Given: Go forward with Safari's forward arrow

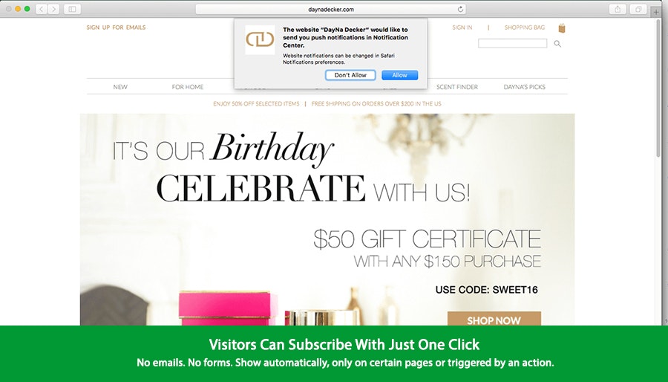Looking at the screenshot, I should click(x=53, y=9).
